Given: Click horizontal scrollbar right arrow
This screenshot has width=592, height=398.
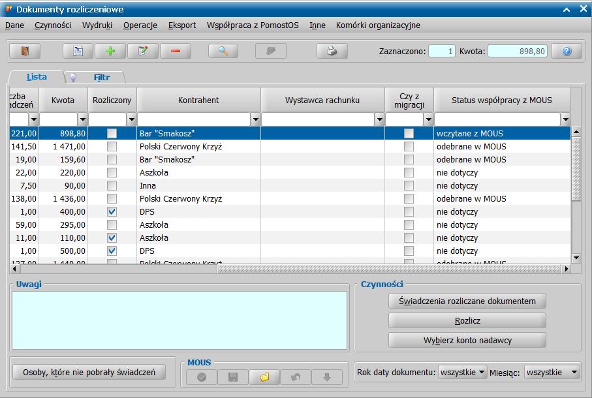Looking at the screenshot, I should [x=566, y=269].
